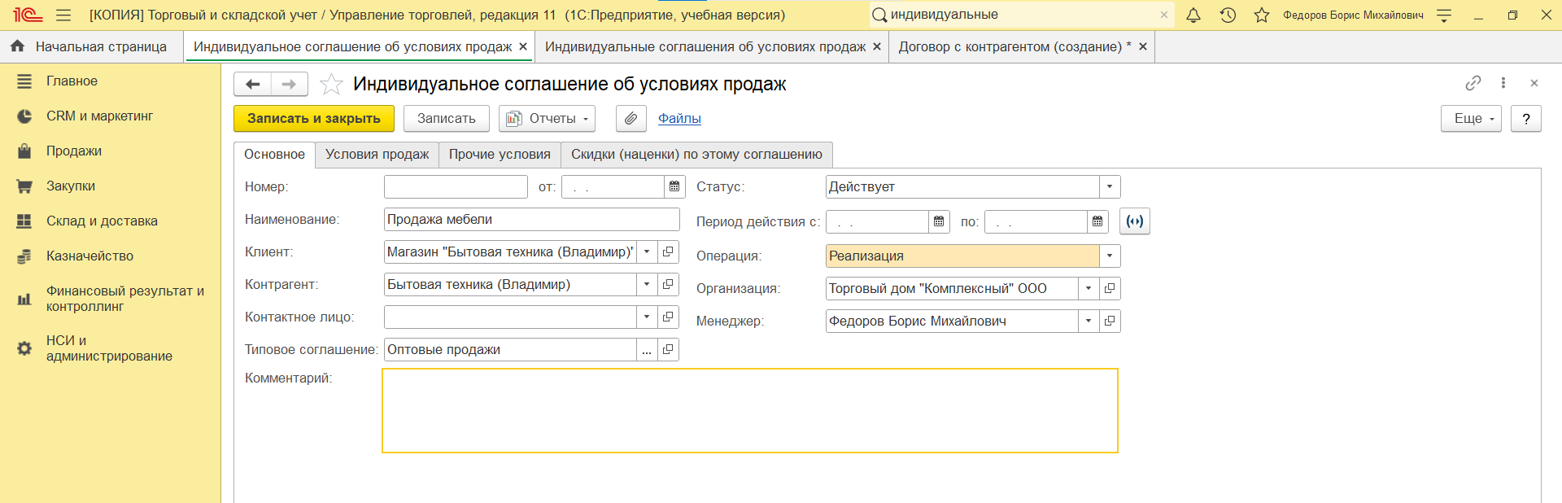Open the Типовое соглашение record icon
1562x503 pixels.
pyautogui.click(x=668, y=349)
